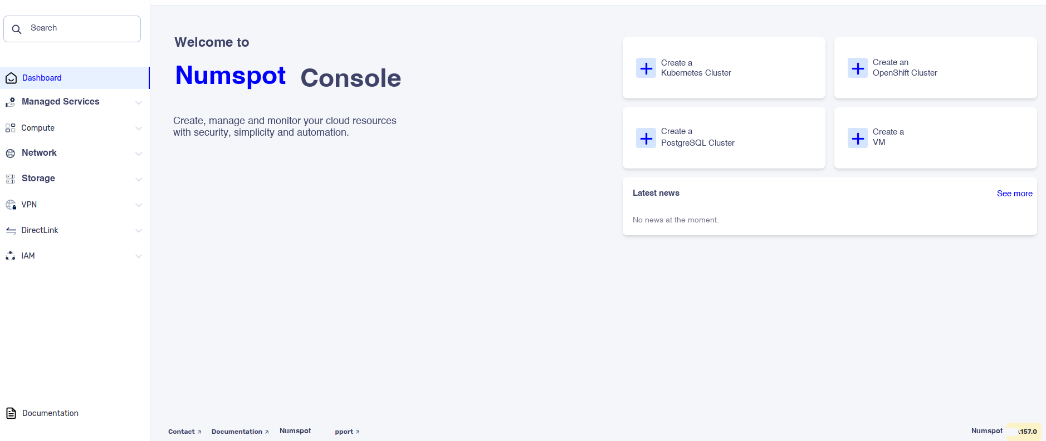Click the search magnifier icon

point(17,29)
